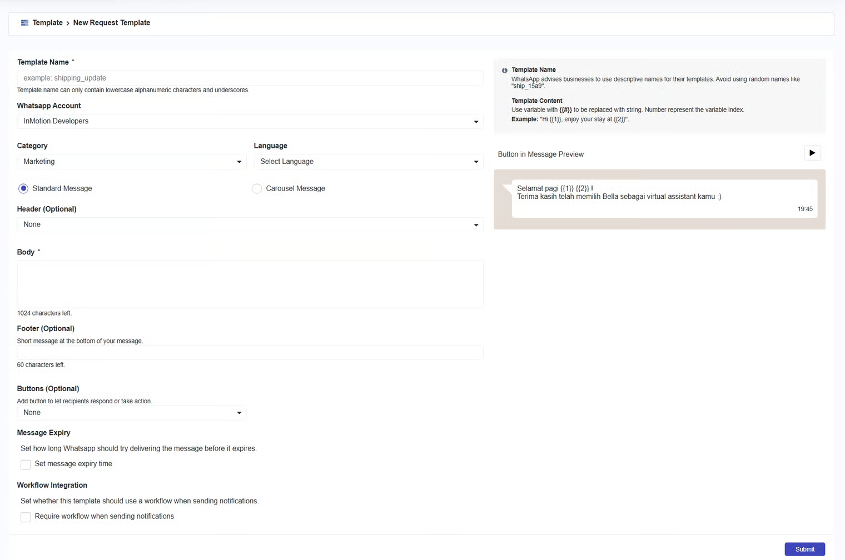Enable Set message expiry time checkbox
The image size is (845, 560).
pos(26,464)
